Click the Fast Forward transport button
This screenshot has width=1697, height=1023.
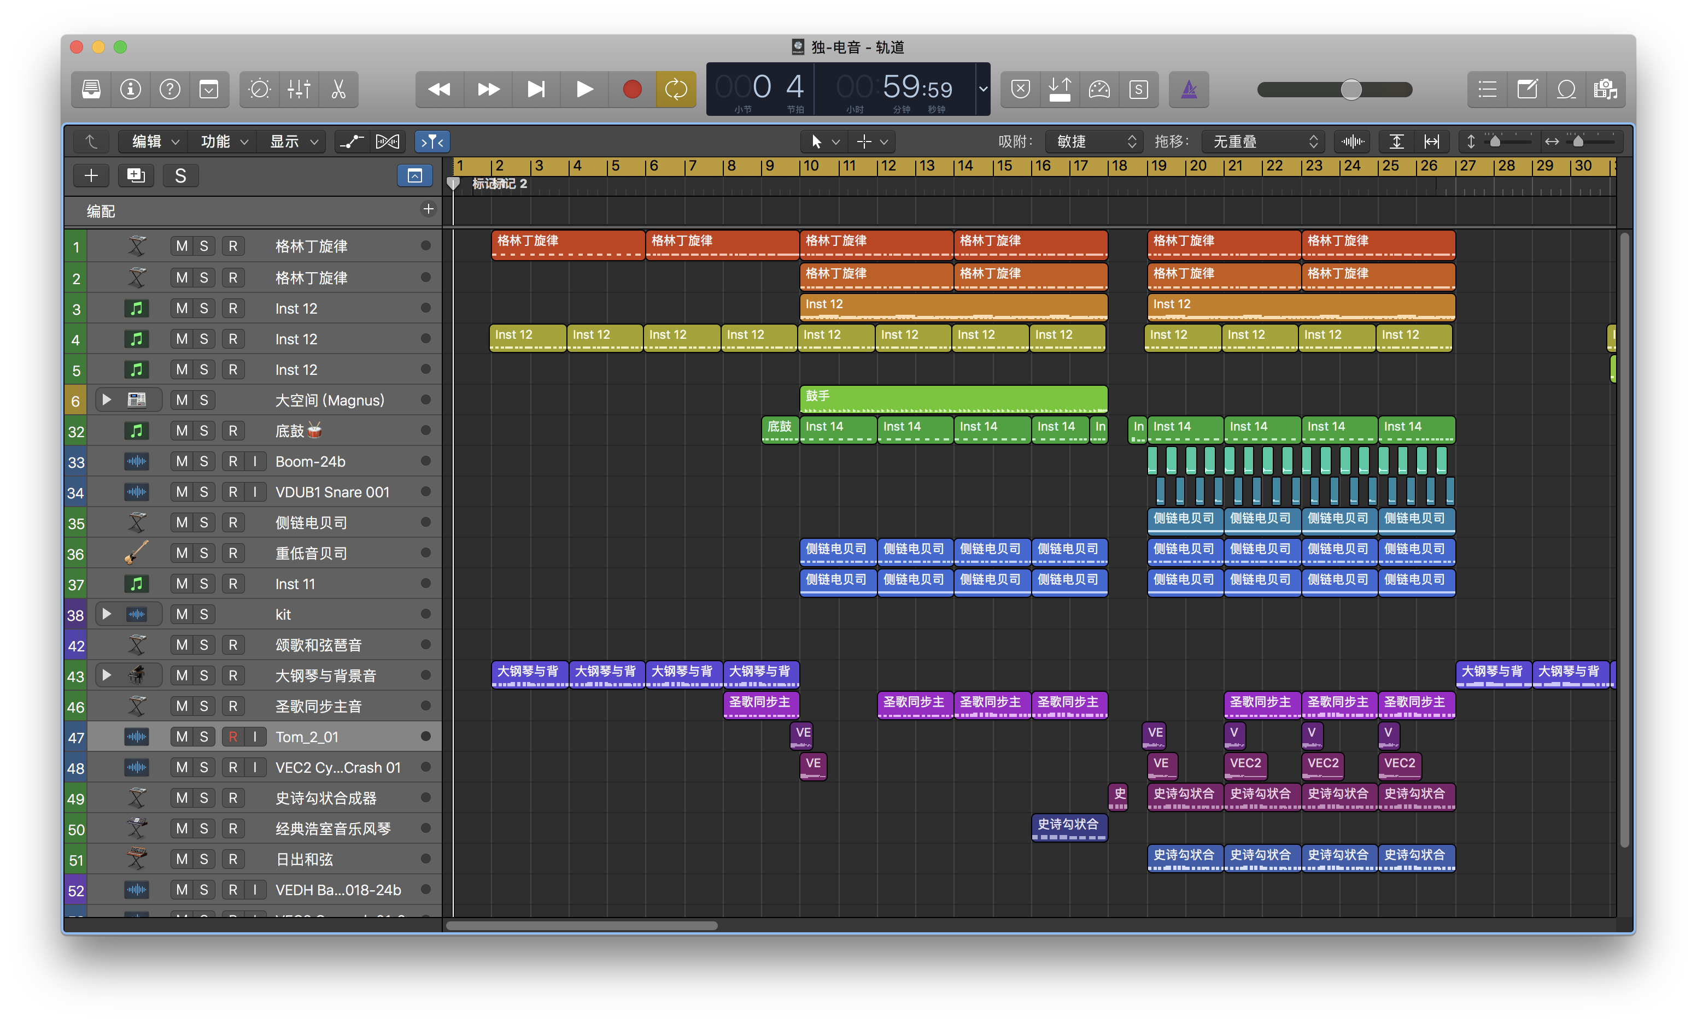point(488,90)
